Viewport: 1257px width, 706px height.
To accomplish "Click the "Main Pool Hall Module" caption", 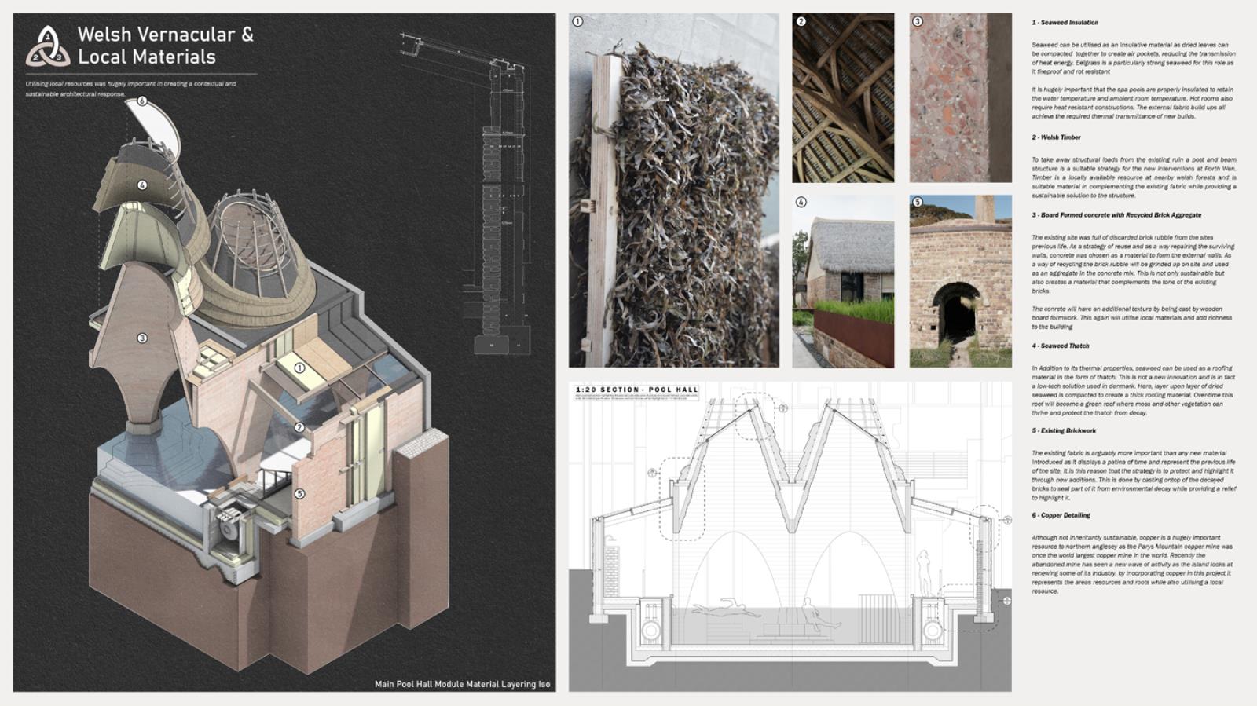I will coord(462,684).
